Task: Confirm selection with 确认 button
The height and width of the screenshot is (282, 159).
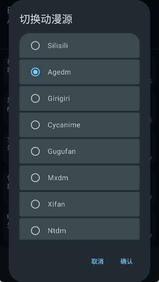Action: tap(127, 261)
